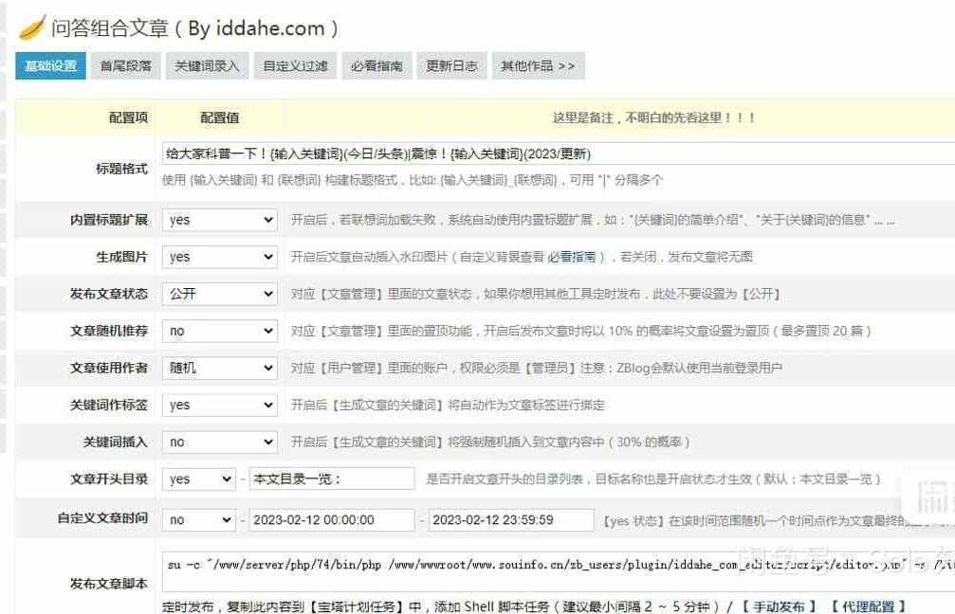The height and width of the screenshot is (614, 955).
Task: Switch to the 基础设置 tab
Action: pos(50,65)
